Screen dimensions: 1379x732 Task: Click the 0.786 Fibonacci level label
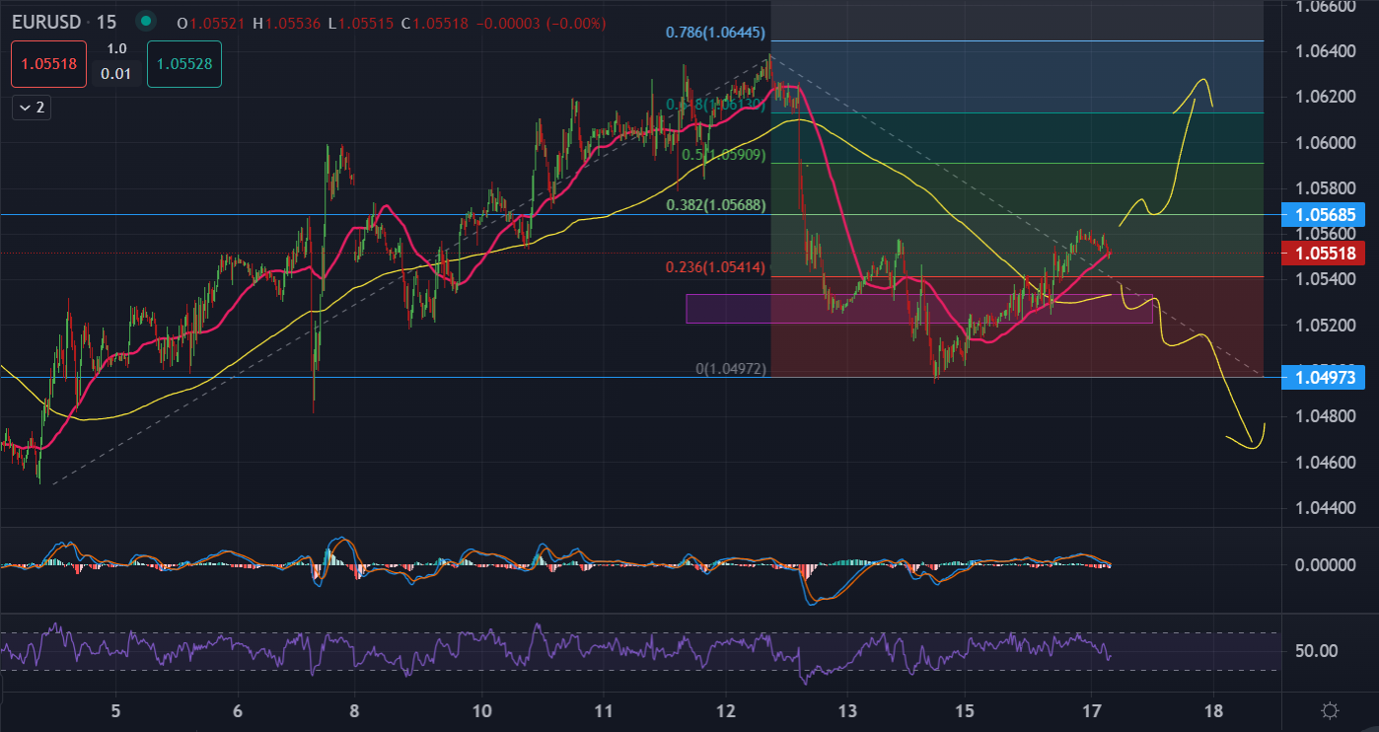coord(715,33)
